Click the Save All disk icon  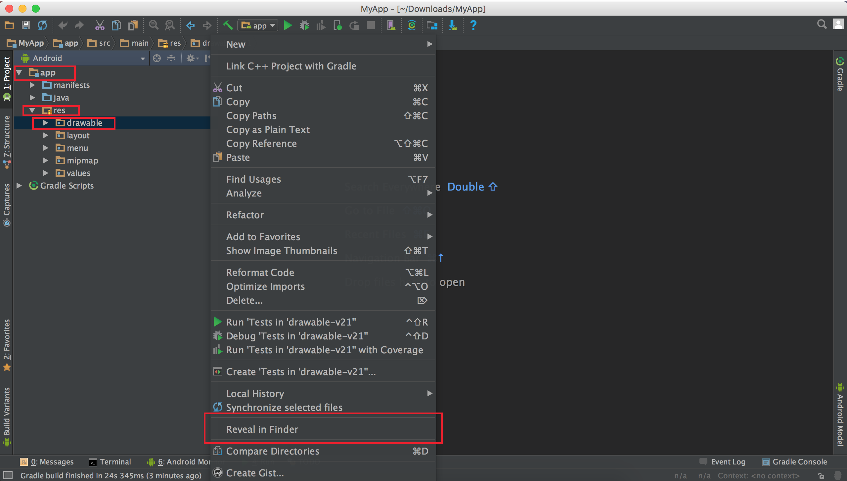click(x=25, y=25)
